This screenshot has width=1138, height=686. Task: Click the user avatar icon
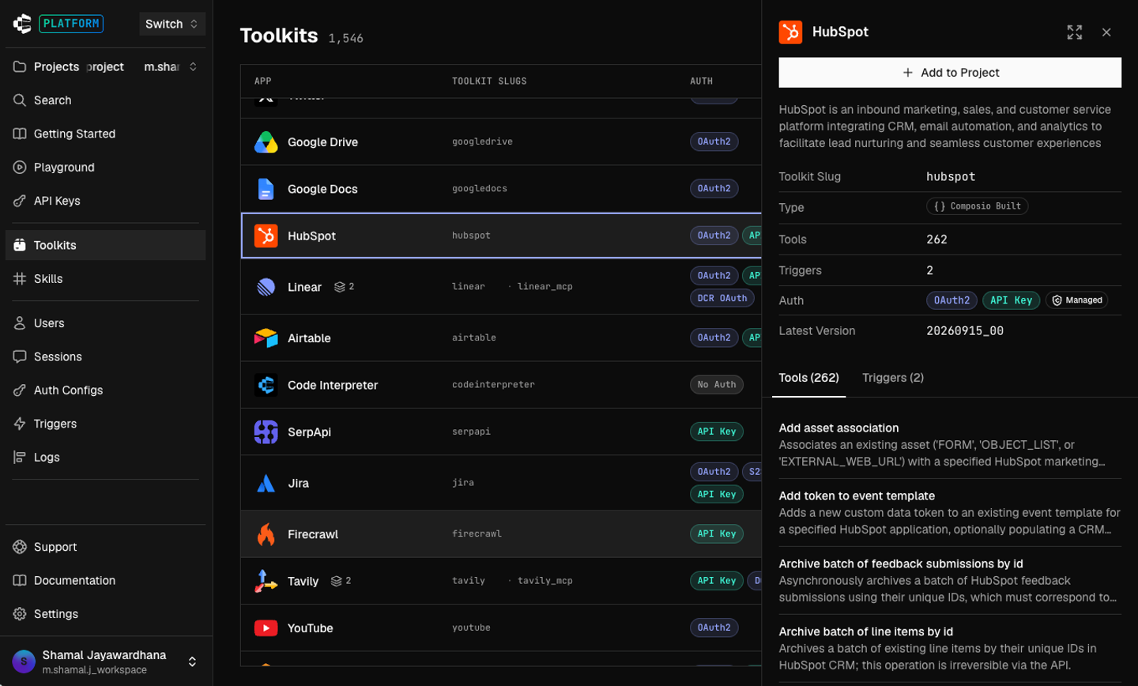tap(24, 661)
